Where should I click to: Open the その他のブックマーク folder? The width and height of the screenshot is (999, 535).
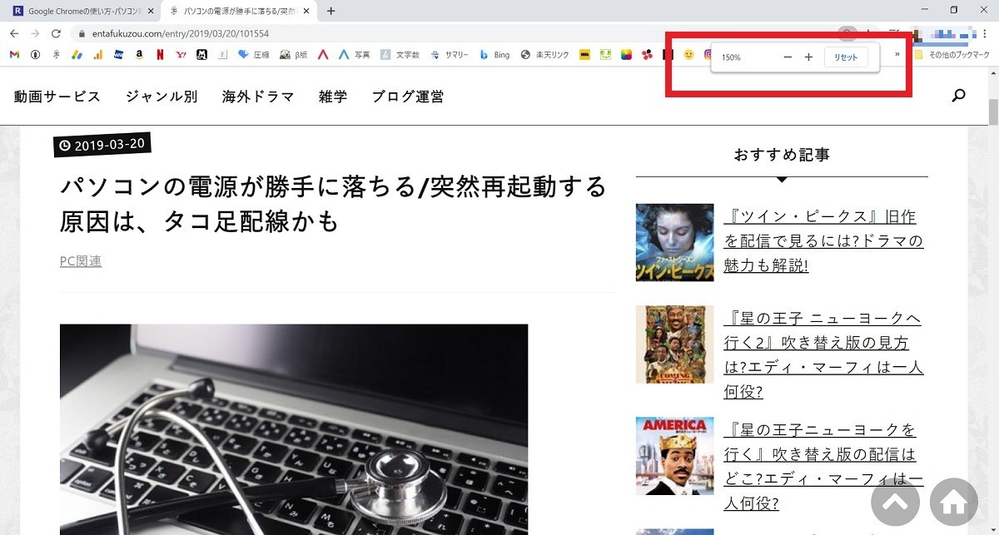(x=952, y=55)
